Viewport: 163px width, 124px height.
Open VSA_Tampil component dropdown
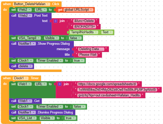click(29, 38)
